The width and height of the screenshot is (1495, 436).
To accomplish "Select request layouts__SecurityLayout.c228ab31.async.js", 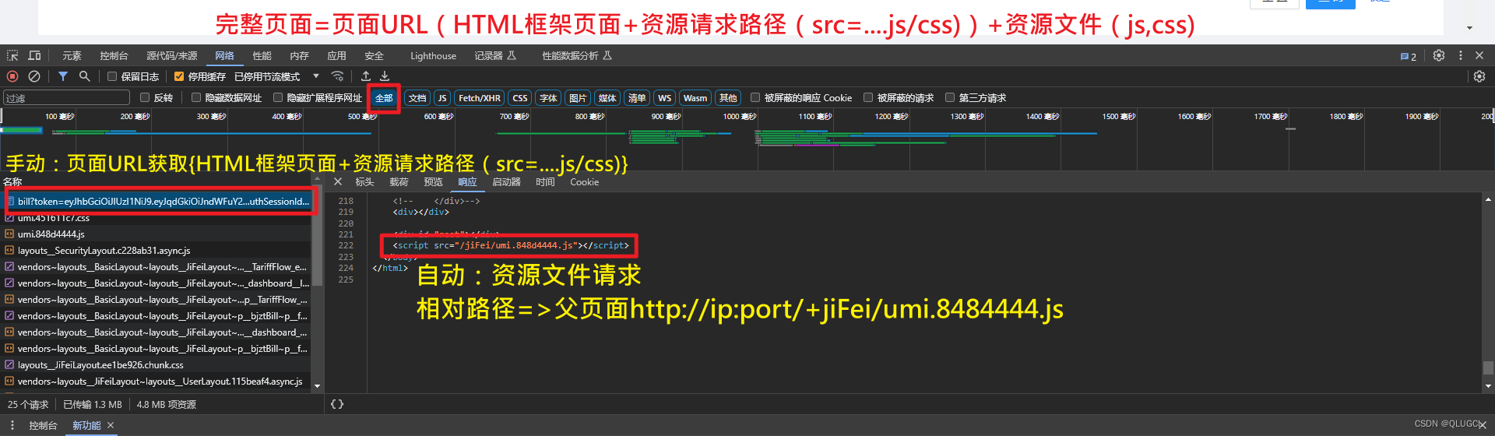I will (156, 250).
